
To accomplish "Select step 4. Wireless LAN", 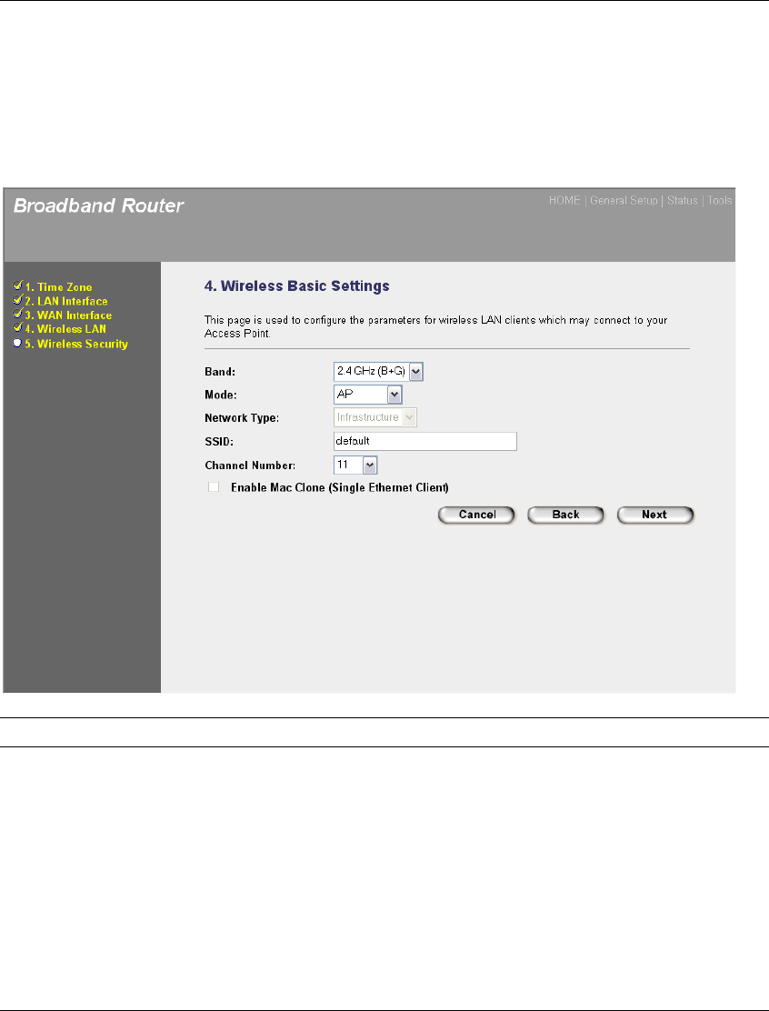I will click(x=65, y=329).
